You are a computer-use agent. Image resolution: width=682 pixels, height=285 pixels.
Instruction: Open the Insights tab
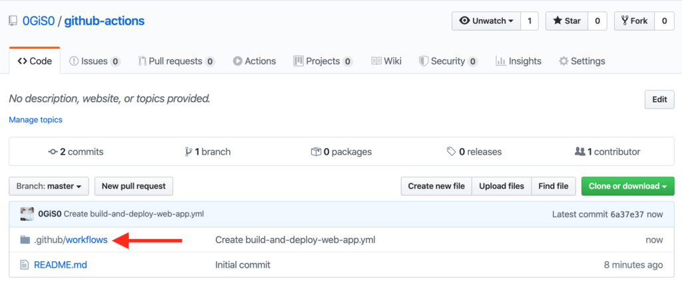tap(518, 61)
